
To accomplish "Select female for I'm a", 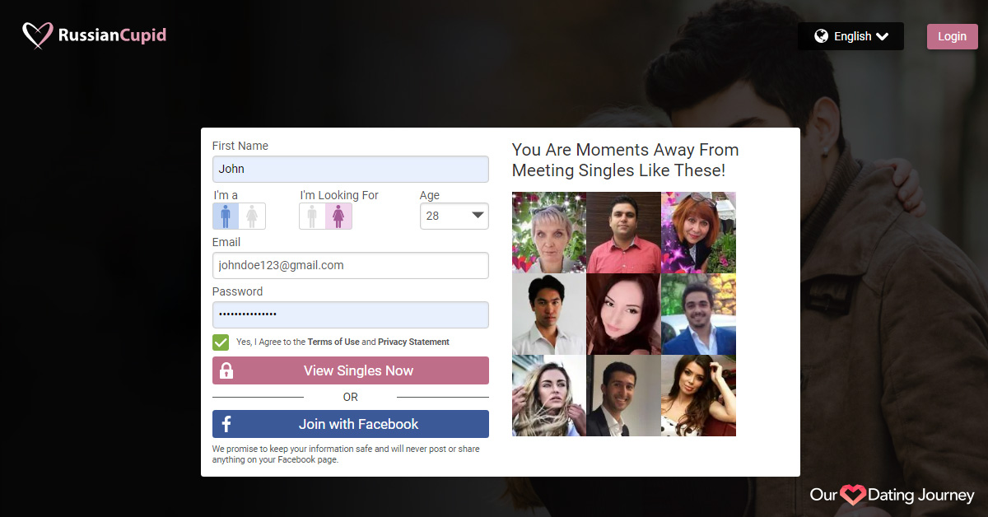I will (x=253, y=216).
